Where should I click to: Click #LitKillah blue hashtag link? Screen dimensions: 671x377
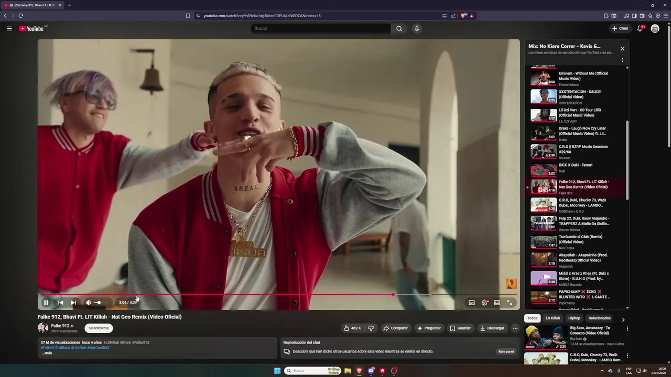point(79,348)
